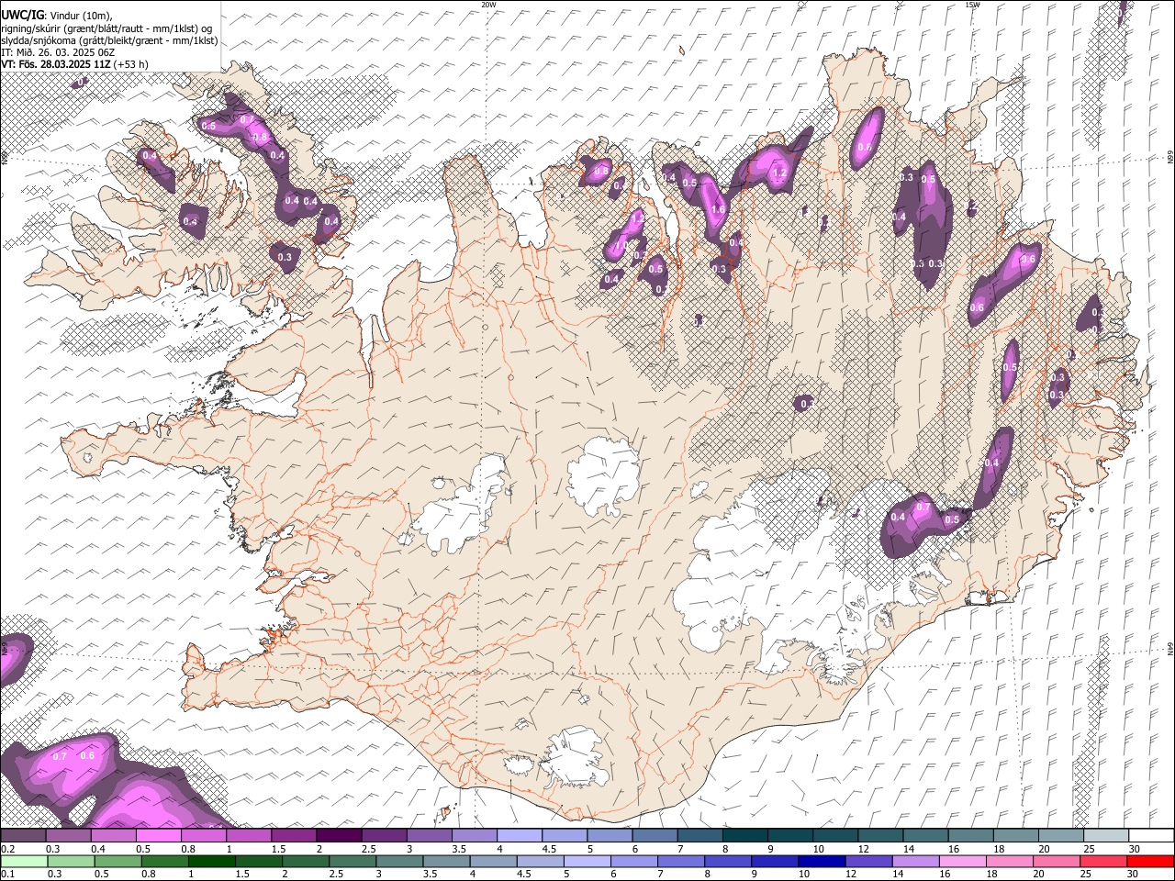Click the '30' label under the purple legend

1135,849
